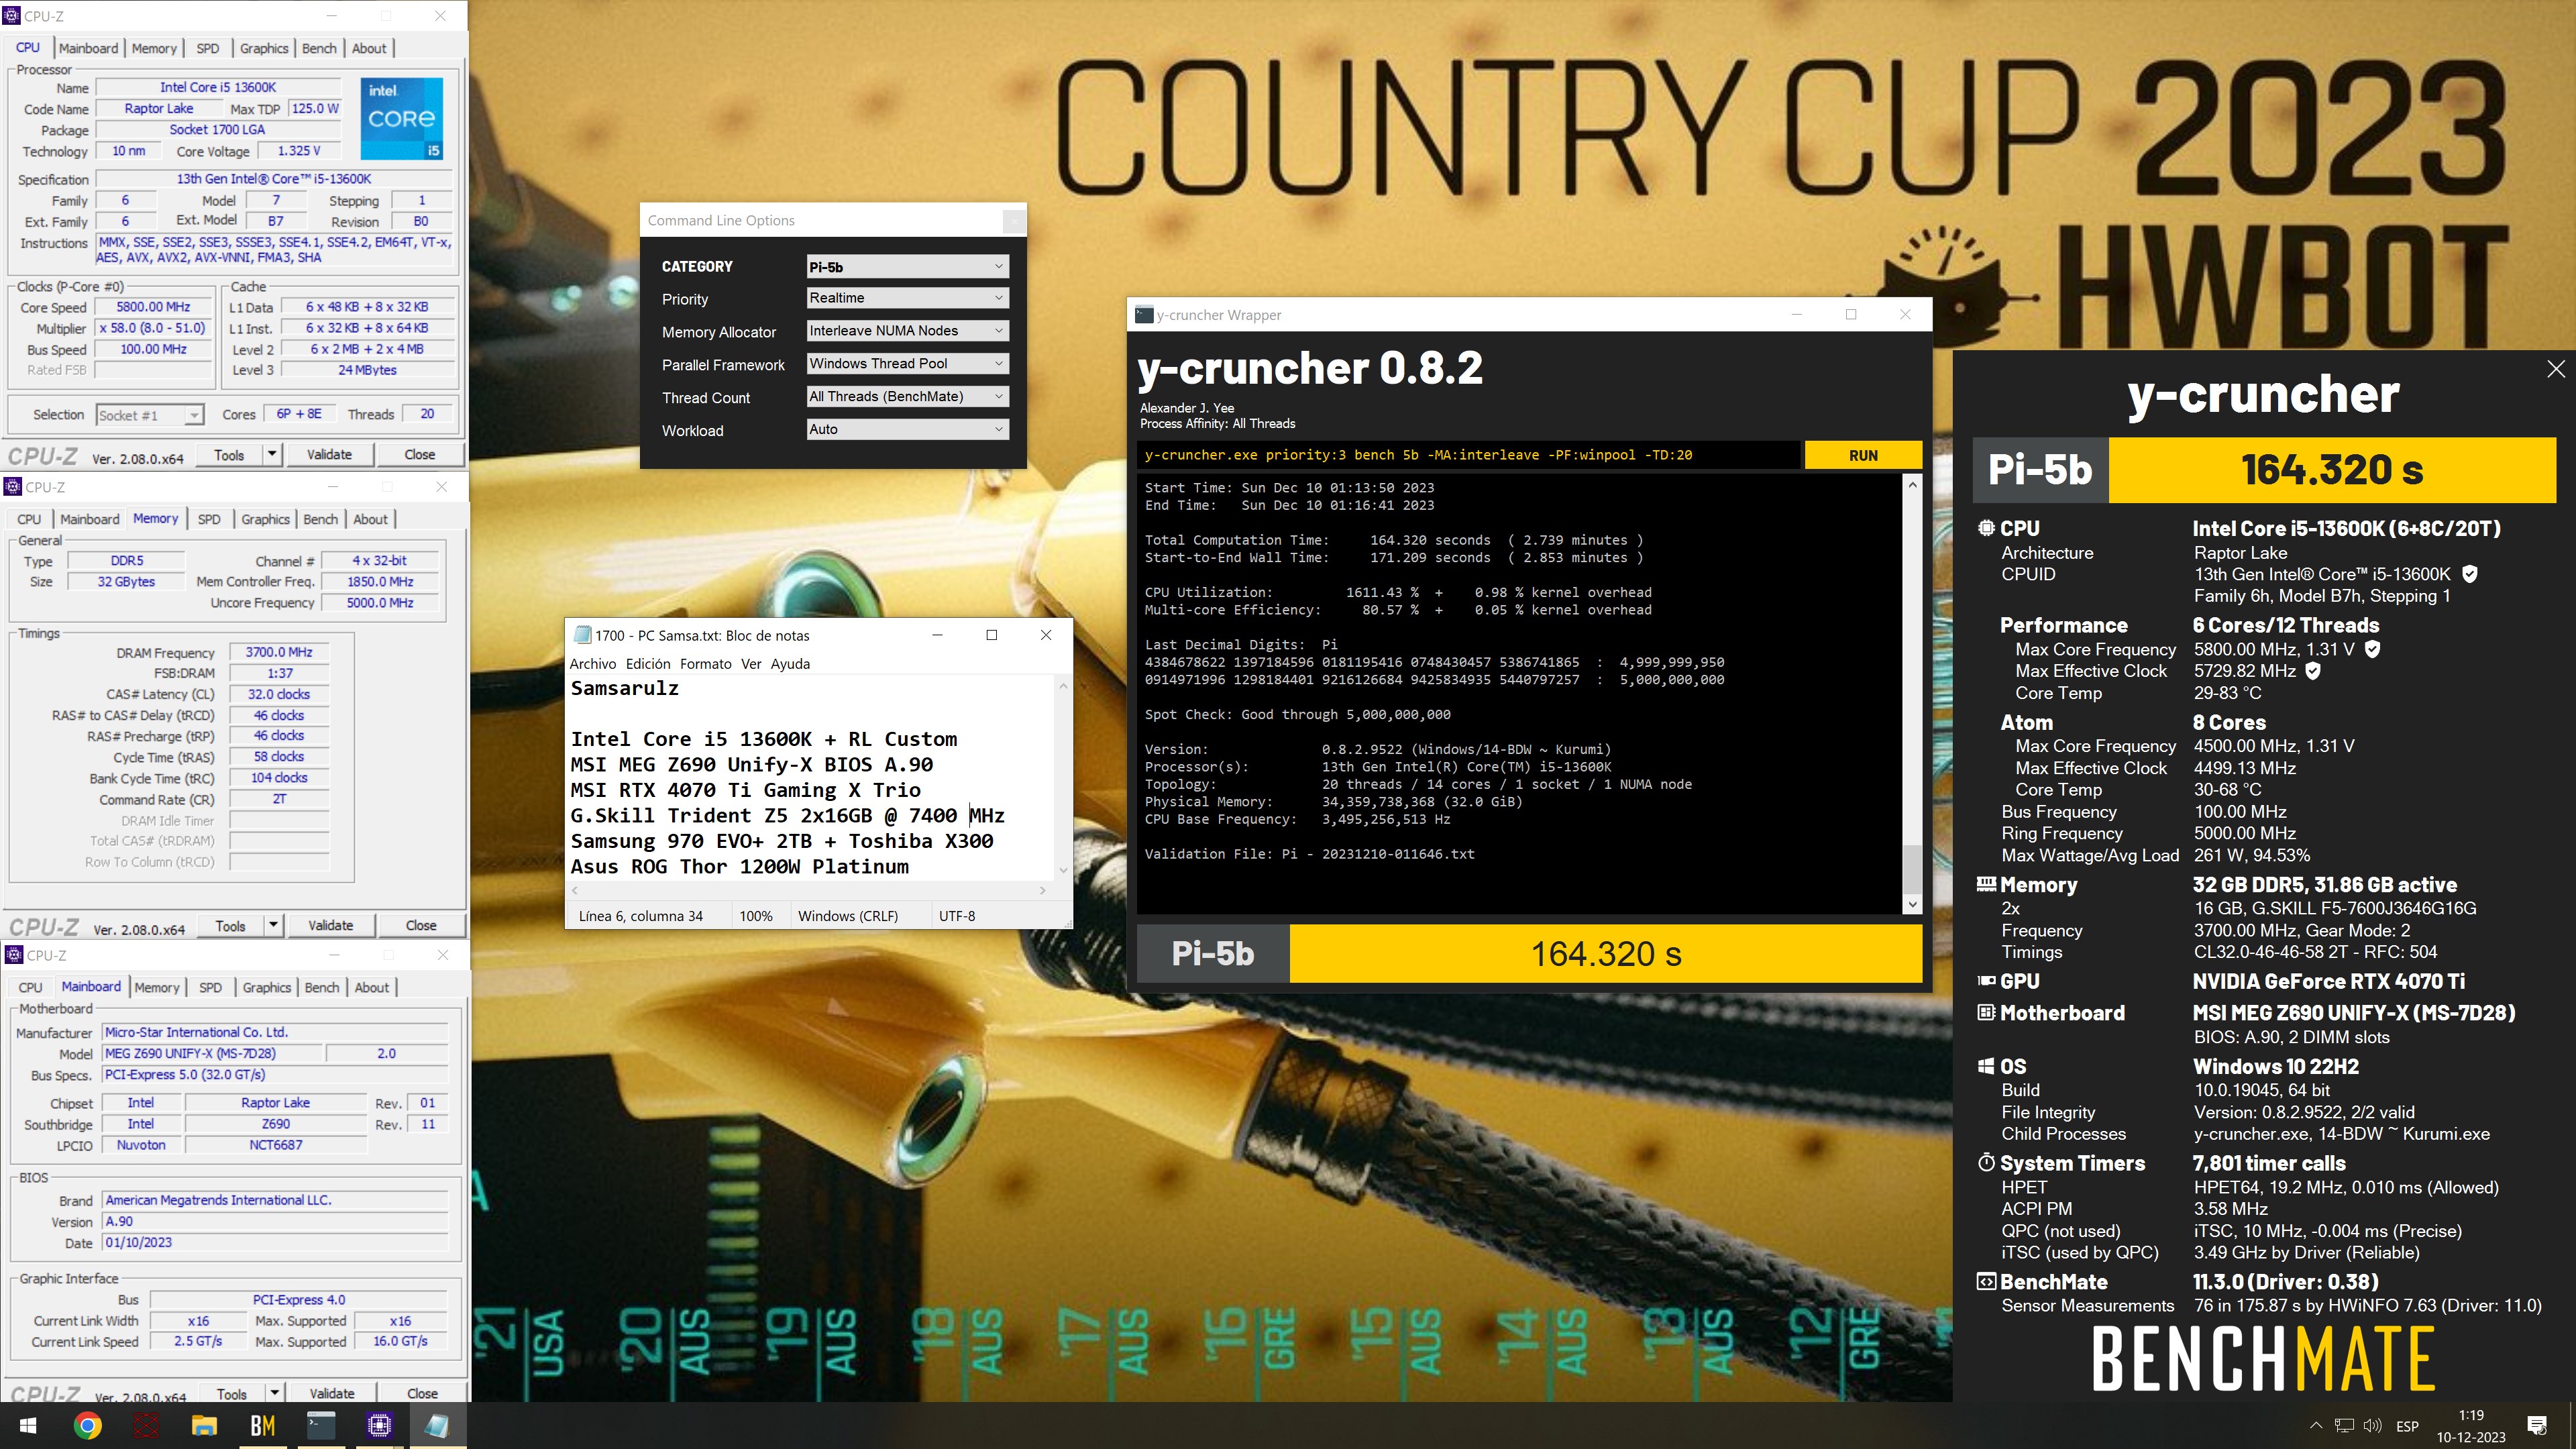This screenshot has width=2576, height=1449.
Task: Click the verified shield next to CPUID
Action: click(x=2469, y=574)
